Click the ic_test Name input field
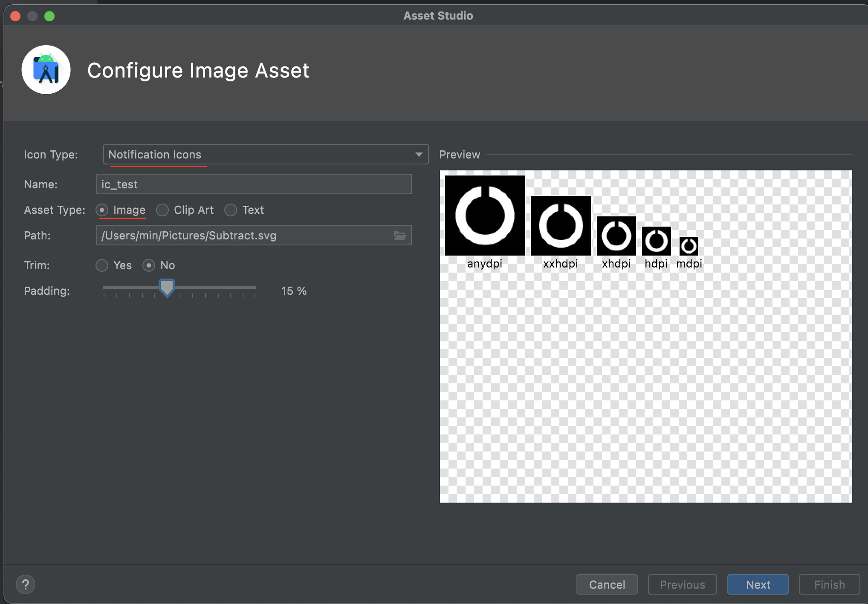This screenshot has width=868, height=604. pos(254,184)
